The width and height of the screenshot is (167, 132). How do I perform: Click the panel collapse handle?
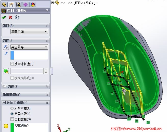click(52, 71)
